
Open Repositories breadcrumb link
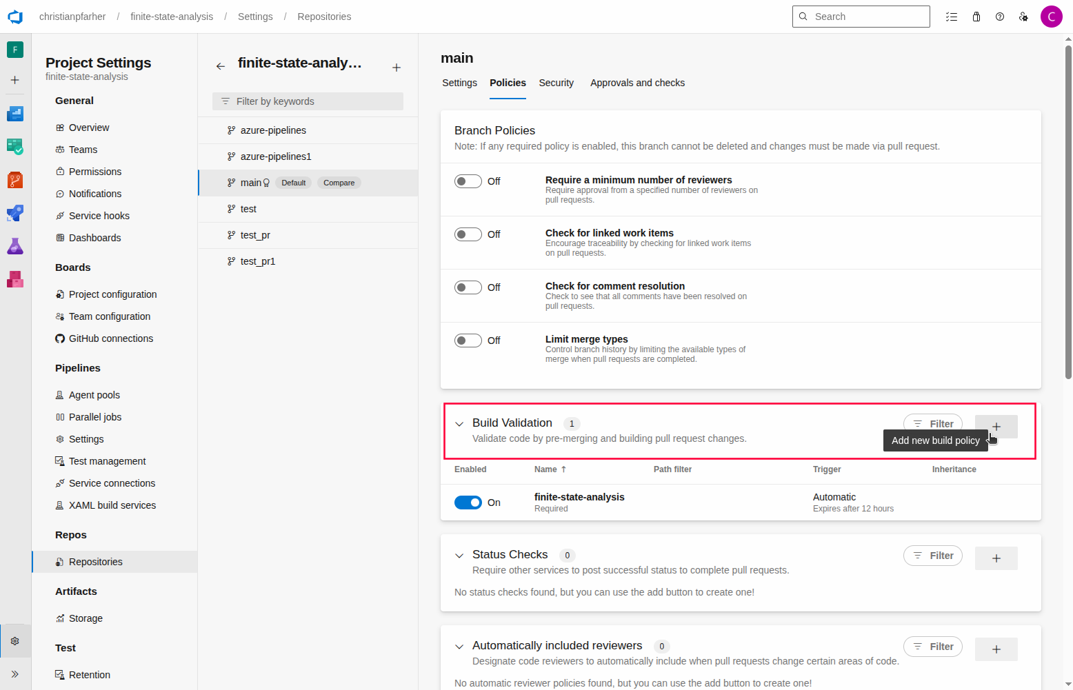[x=324, y=17]
